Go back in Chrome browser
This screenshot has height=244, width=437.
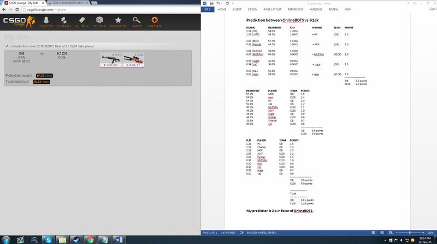coord(4,9)
